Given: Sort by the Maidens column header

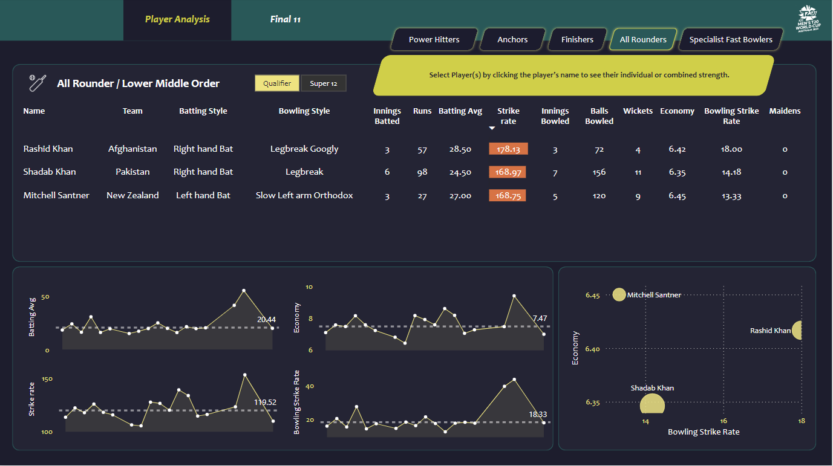Looking at the screenshot, I should [x=785, y=111].
